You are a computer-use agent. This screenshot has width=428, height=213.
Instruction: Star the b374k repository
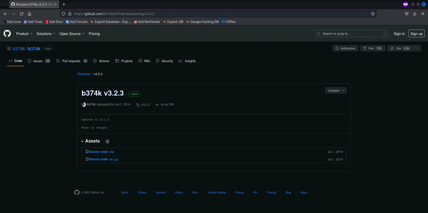coord(400,48)
